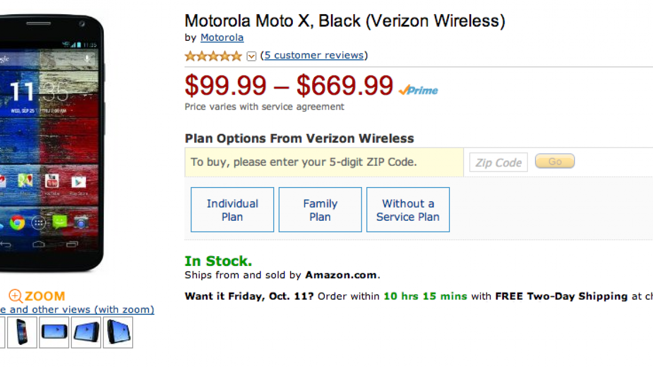653x367 pixels.
Task: Click the Google Maps icon on the phone
Action: tap(25, 181)
